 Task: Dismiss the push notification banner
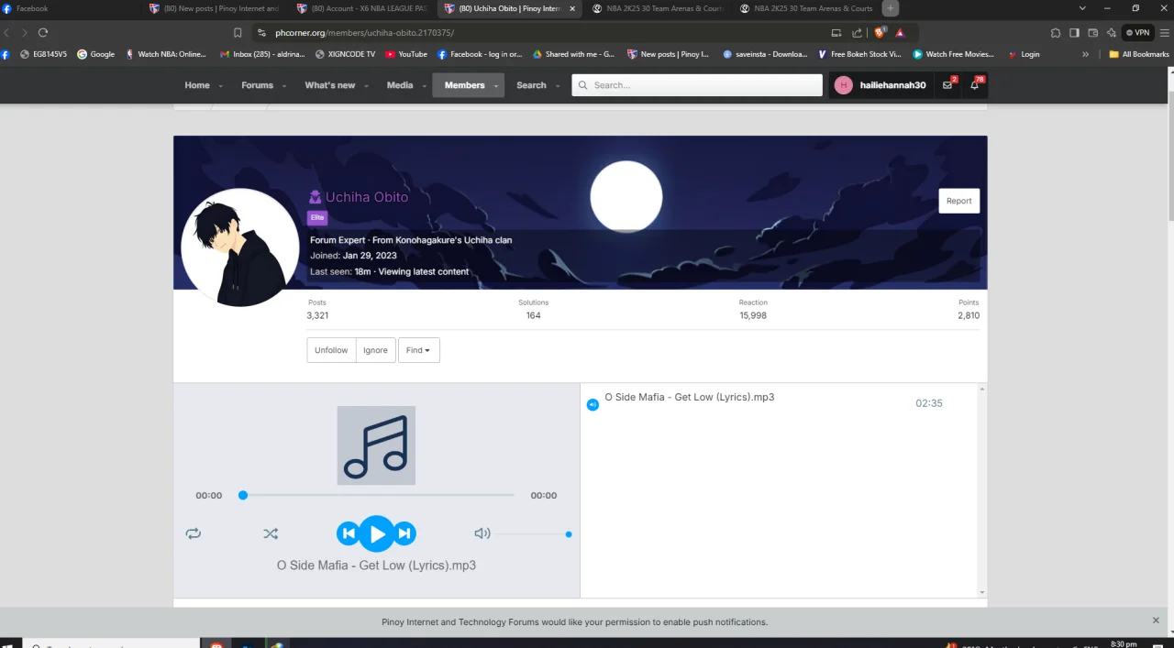[x=1156, y=621]
